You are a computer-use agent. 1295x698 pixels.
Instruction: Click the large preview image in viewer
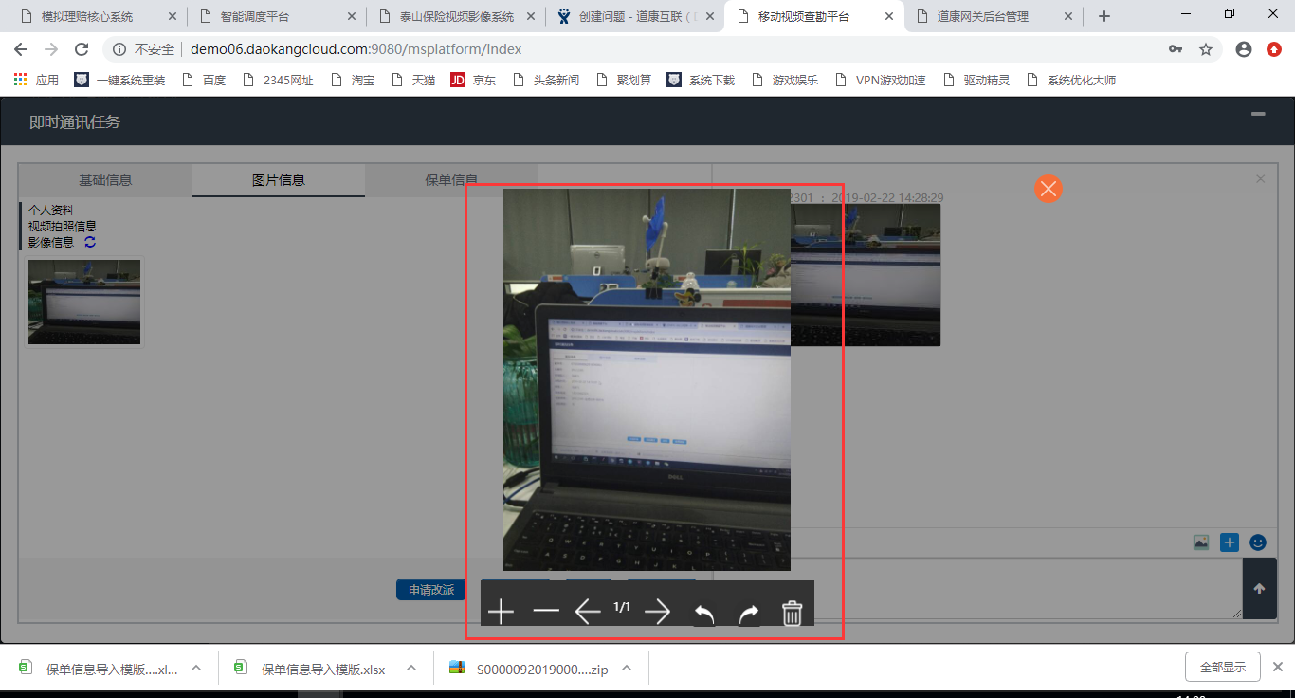(x=647, y=379)
